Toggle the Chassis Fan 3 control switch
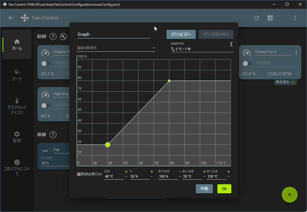The height and width of the screenshot is (212, 307). pyautogui.click(x=247, y=64)
